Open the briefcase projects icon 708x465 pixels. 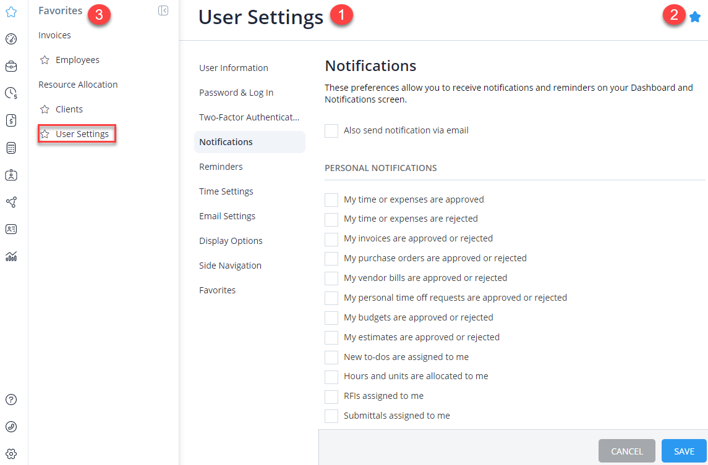[x=11, y=65]
